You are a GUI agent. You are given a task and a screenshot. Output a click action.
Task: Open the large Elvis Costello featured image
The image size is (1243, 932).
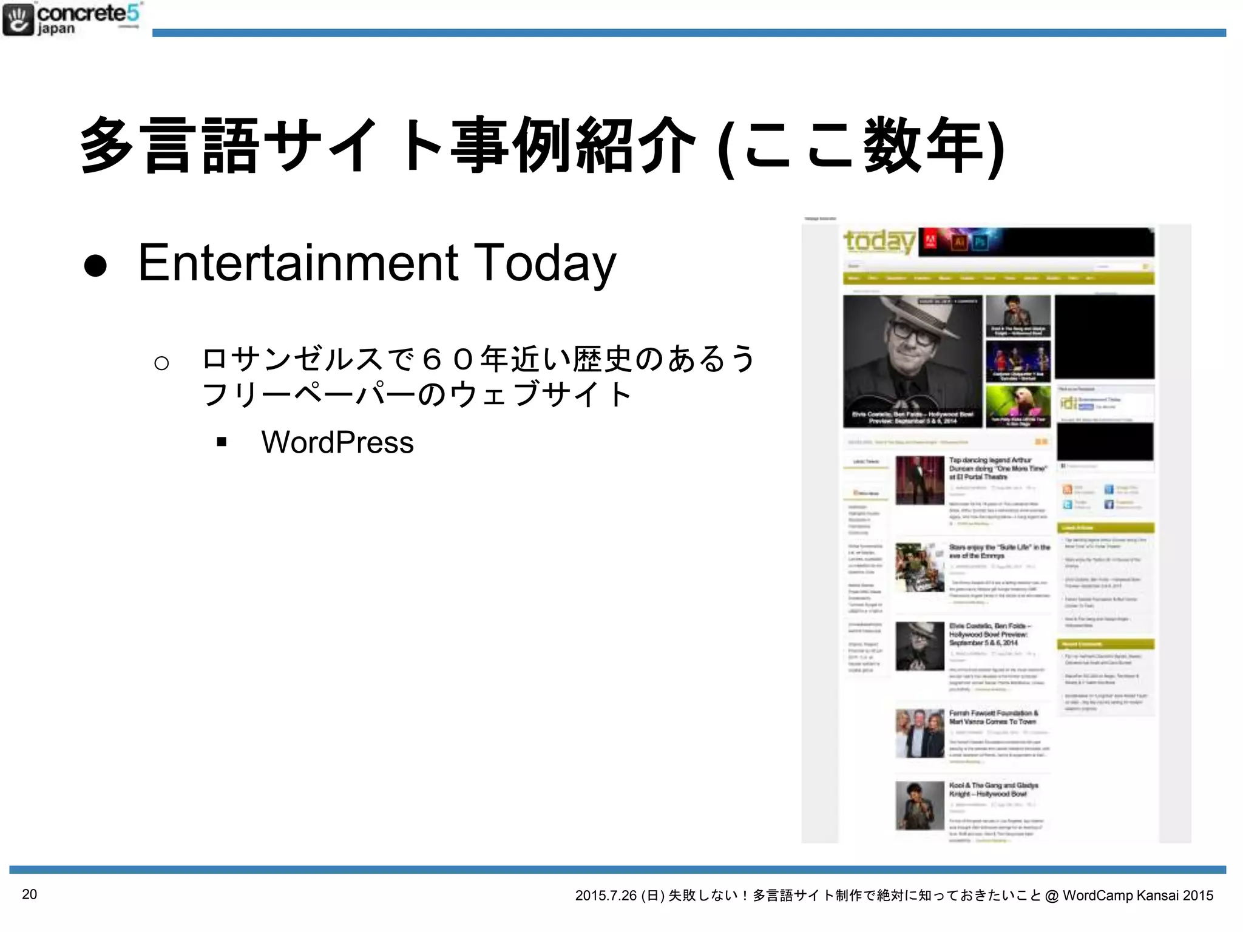(x=912, y=361)
